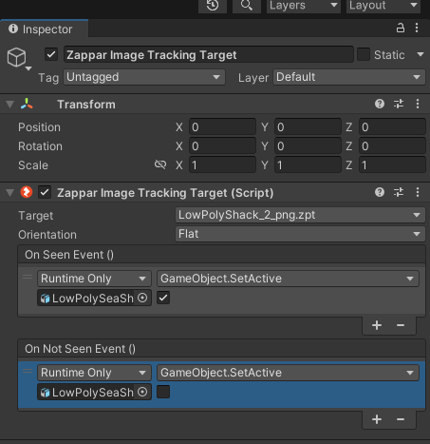Viewport: 430px width, 444px height.
Task: Select the Inspector tab
Action: [x=44, y=29]
